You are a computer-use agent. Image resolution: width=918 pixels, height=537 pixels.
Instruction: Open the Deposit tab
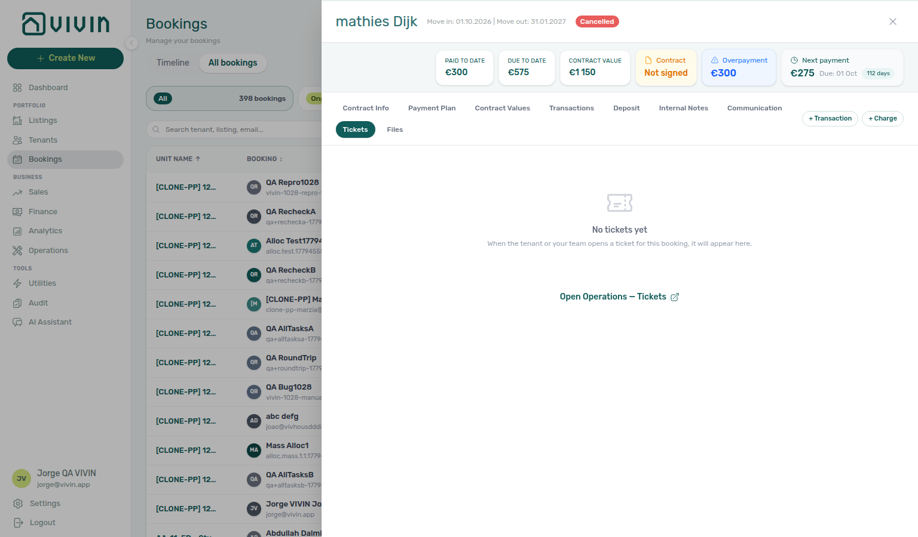626,108
